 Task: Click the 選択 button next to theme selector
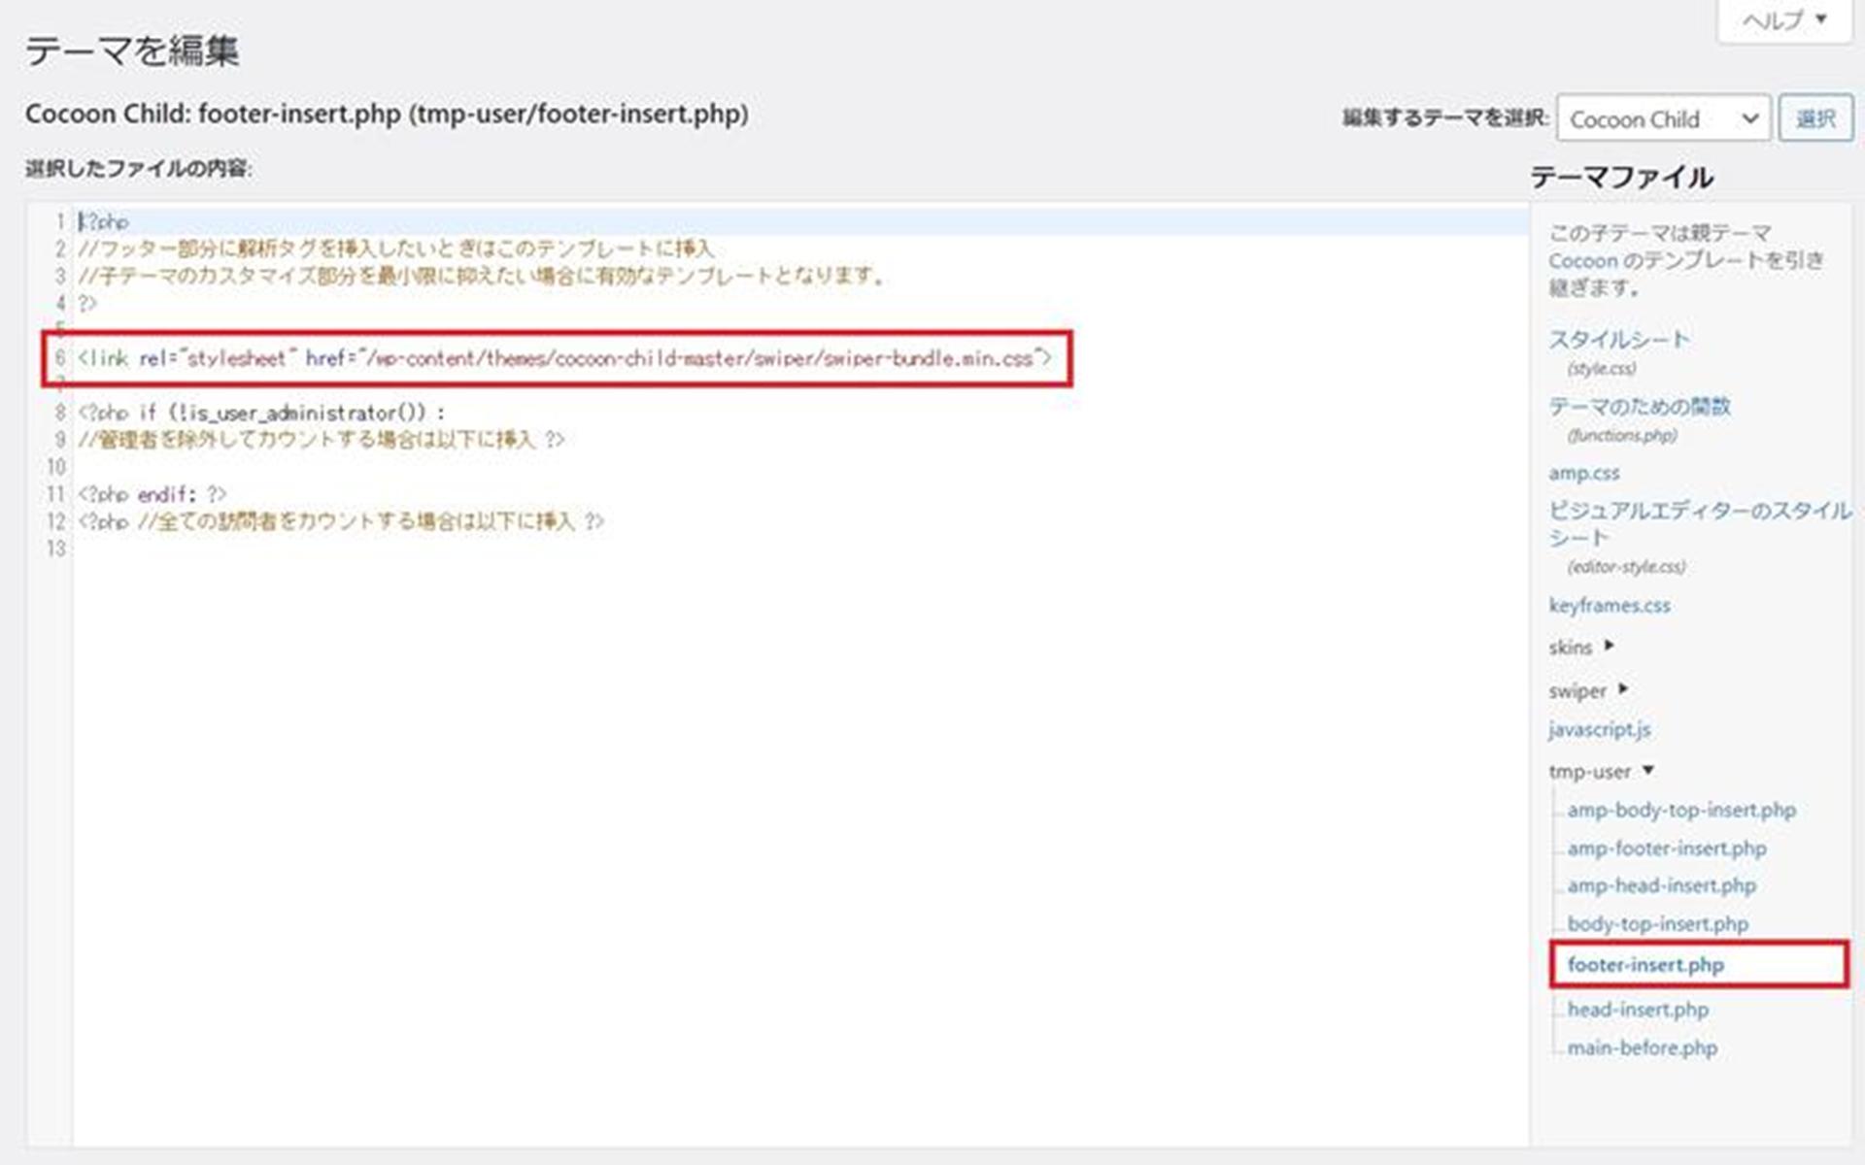click(1816, 118)
